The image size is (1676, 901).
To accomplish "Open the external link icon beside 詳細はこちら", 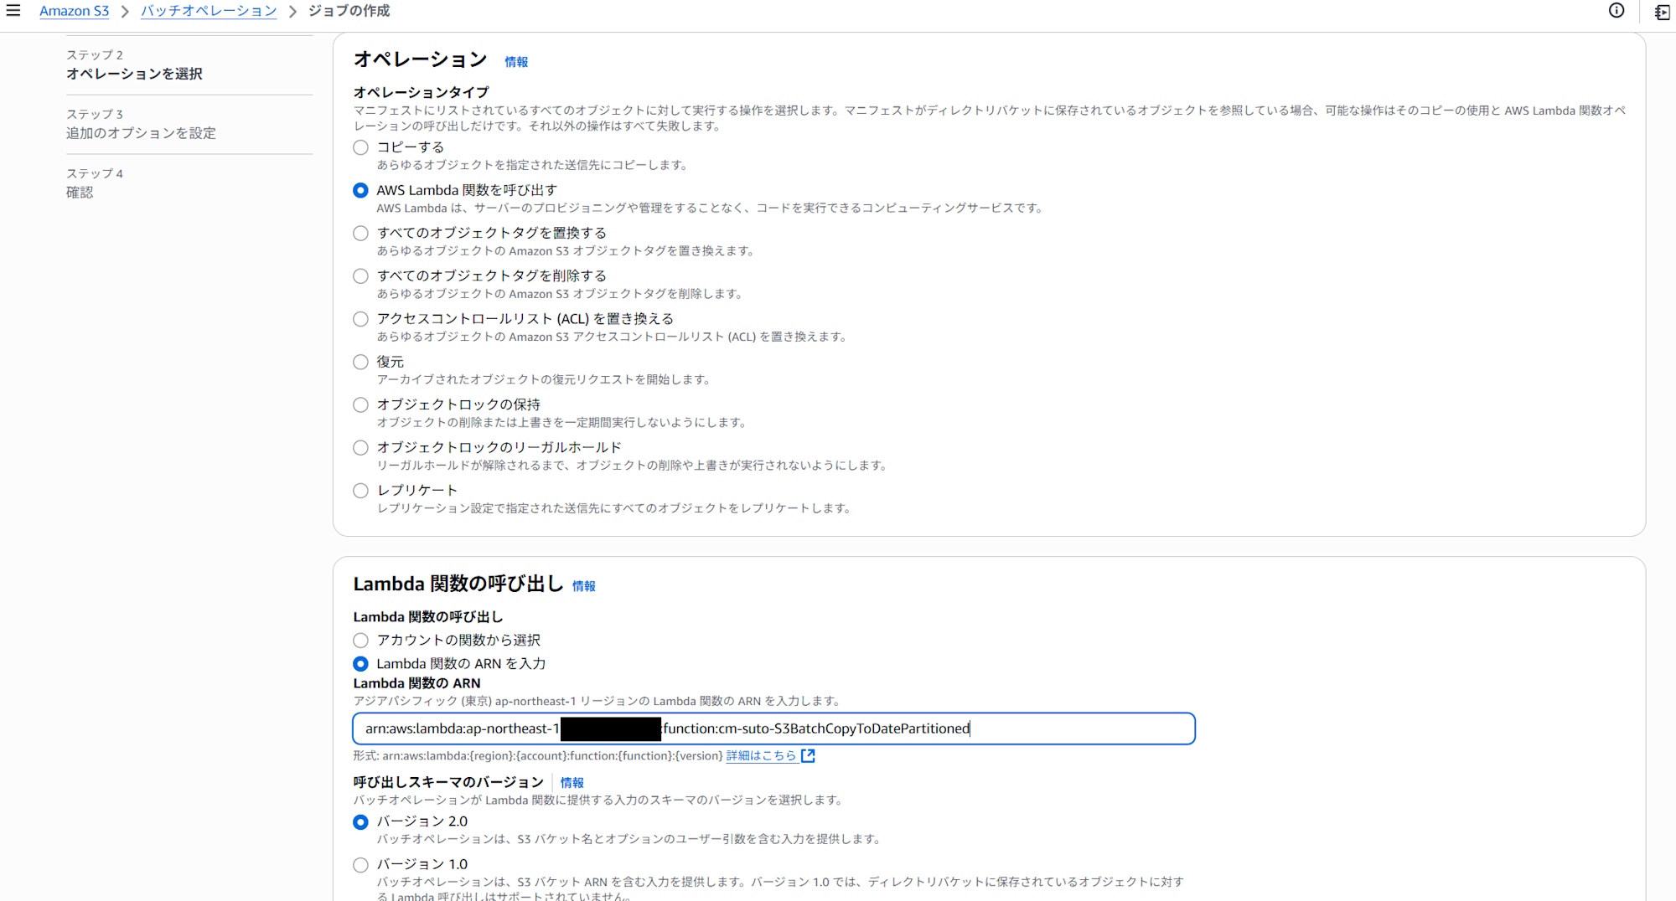I will [x=808, y=755].
